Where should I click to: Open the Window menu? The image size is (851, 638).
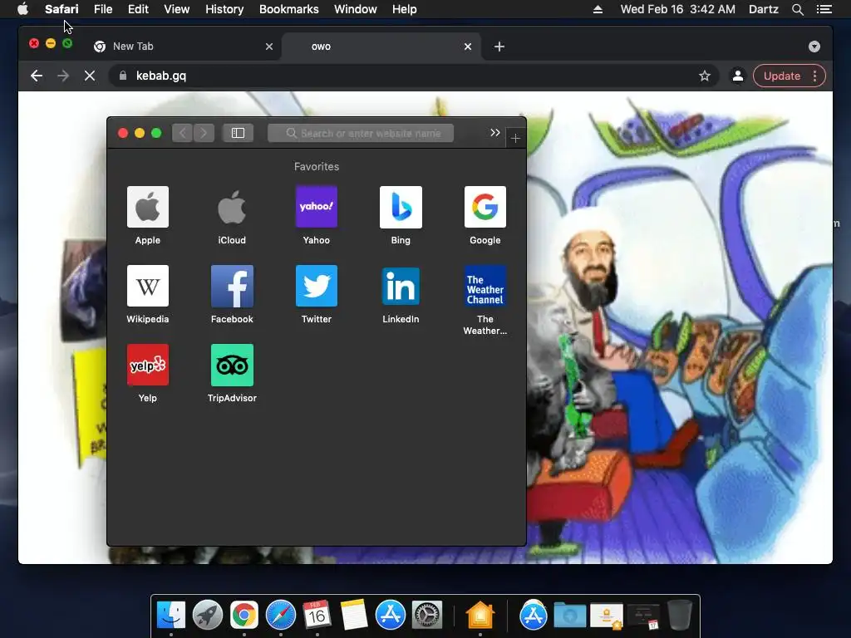tap(356, 9)
